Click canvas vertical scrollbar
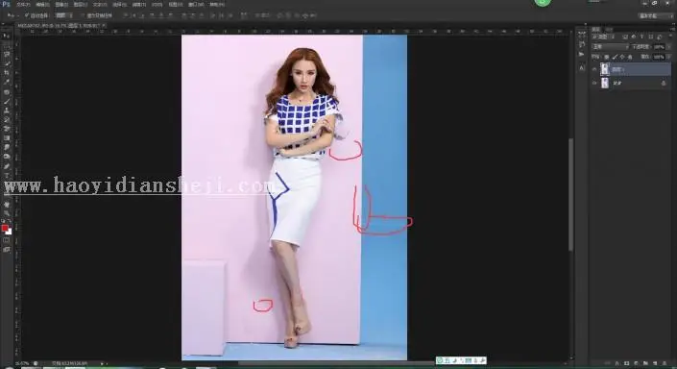 (x=570, y=194)
